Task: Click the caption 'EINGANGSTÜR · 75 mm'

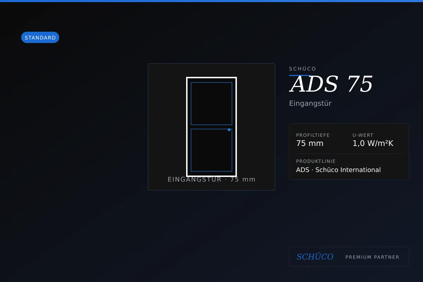Action: pos(211,179)
